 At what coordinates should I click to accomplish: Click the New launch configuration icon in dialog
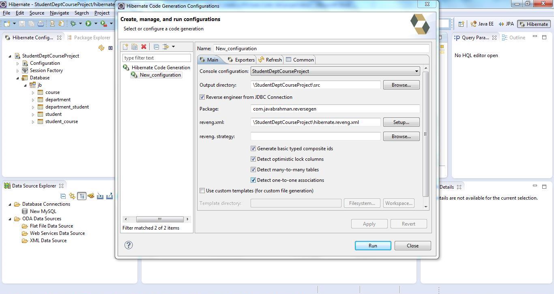(125, 47)
